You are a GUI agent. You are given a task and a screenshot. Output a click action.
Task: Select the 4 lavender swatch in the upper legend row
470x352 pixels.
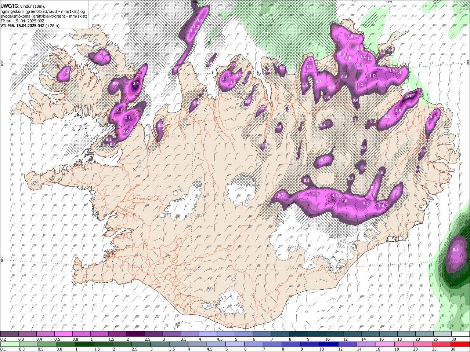click(x=208, y=334)
